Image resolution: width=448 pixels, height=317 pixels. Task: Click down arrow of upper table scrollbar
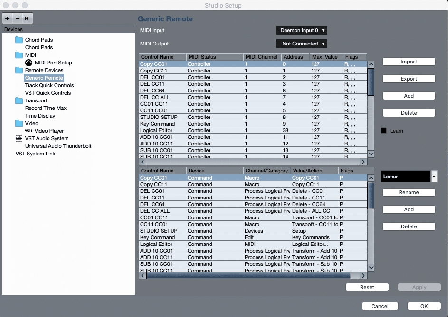(x=371, y=154)
